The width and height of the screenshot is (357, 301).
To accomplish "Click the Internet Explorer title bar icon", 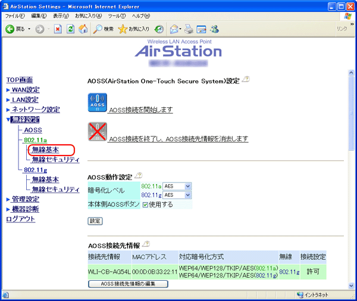I will [5, 7].
